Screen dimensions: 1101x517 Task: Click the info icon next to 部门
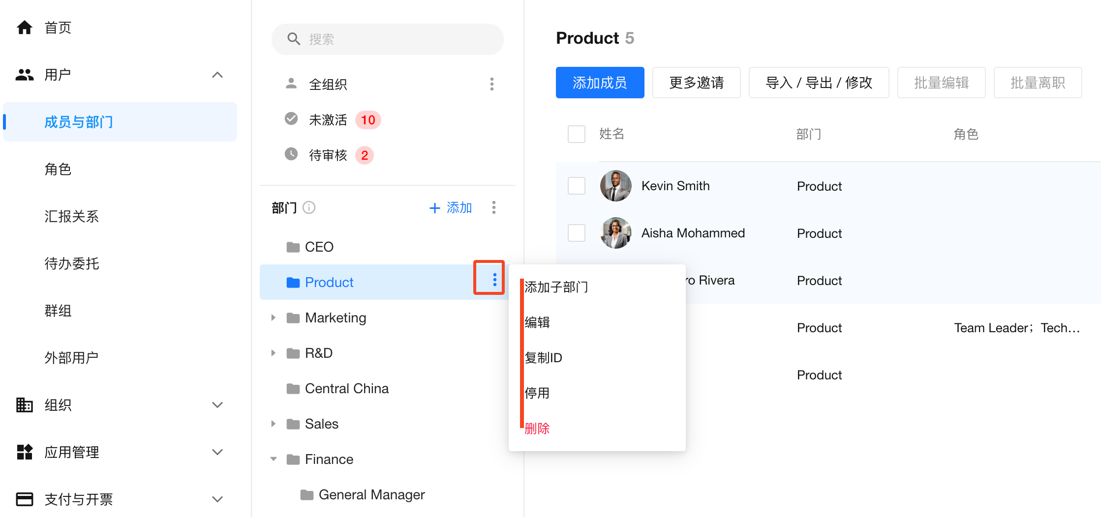(x=309, y=207)
